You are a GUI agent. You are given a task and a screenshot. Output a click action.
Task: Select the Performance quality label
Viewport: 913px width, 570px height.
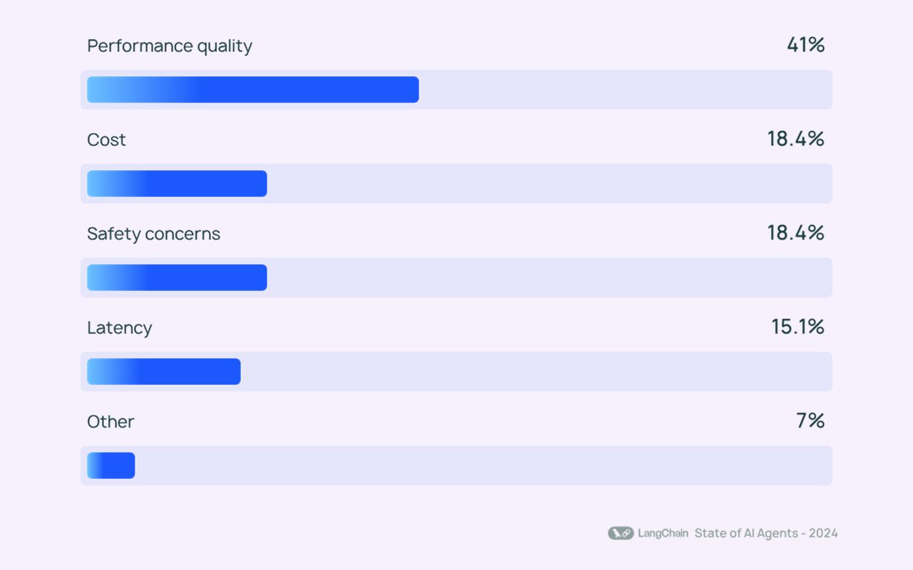[170, 46]
